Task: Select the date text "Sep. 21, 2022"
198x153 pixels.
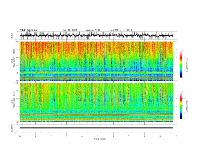Action: pos(70,30)
